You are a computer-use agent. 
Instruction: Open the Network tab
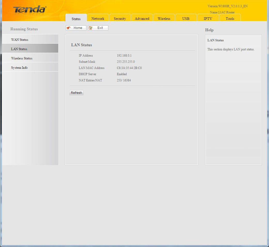[98, 19]
